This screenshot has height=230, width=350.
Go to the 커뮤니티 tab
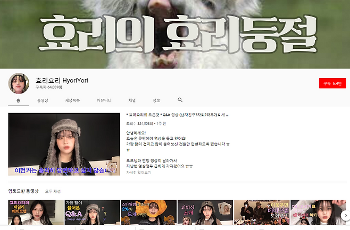coord(104,100)
